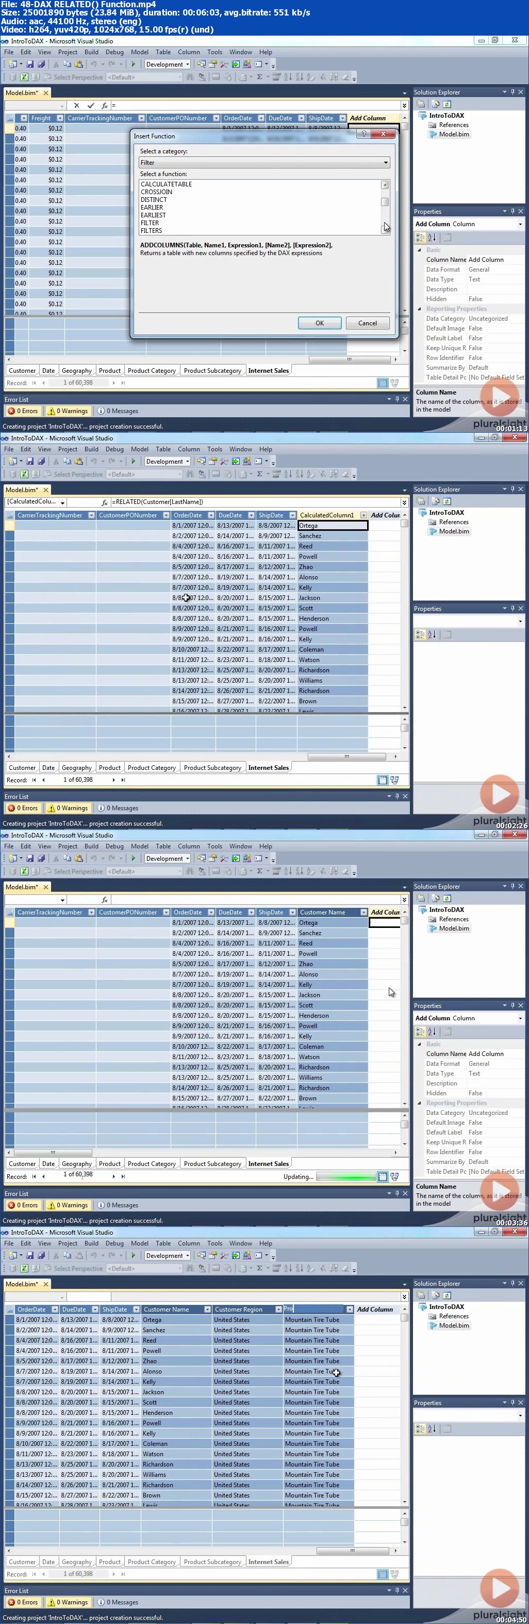
Task: Click the fx insert function icon beside =RELATED formula
Action: coord(105,502)
